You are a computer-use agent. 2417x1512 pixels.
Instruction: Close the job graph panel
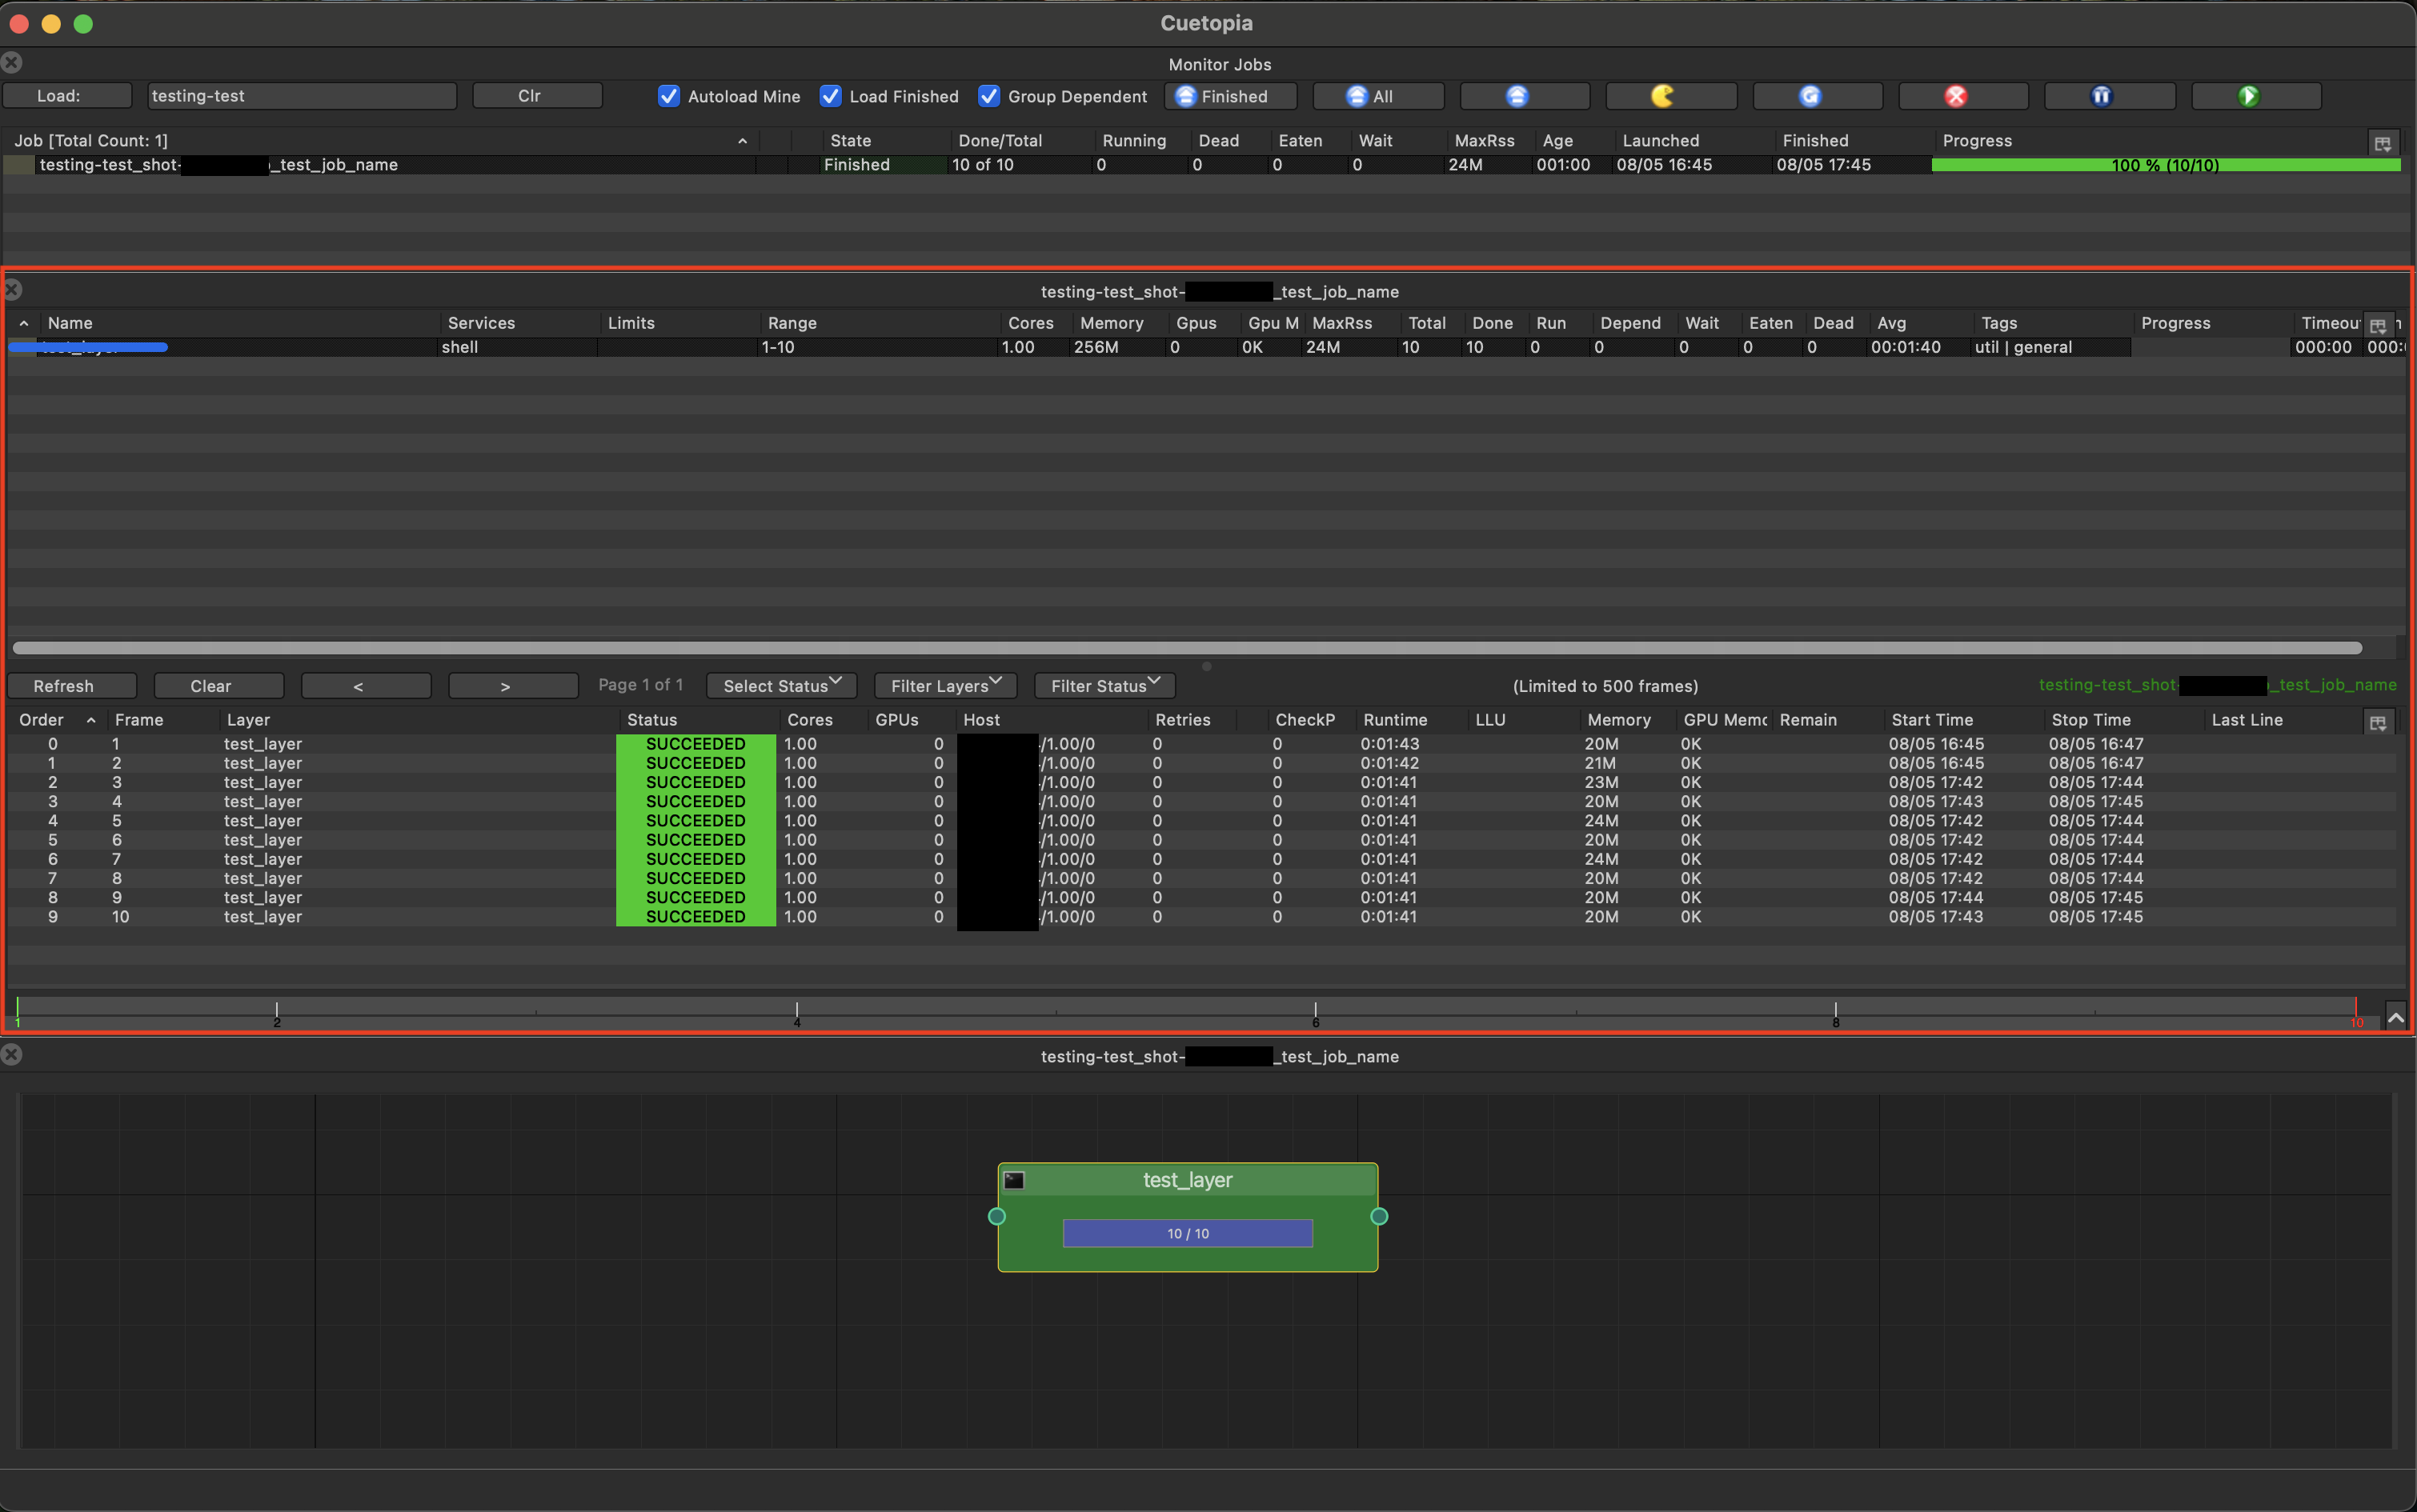point(12,1054)
